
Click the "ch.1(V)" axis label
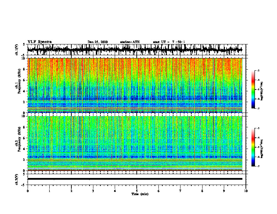(17, 50)
